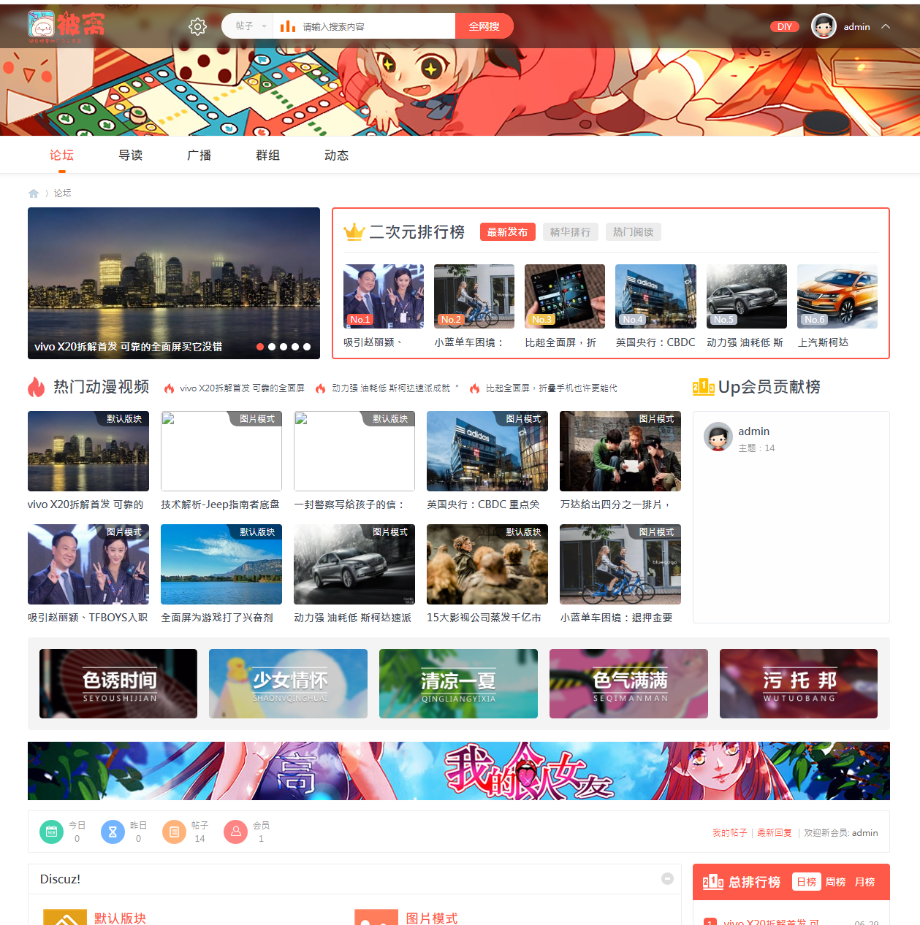Image resolution: width=920 pixels, height=925 pixels.
Task: Click the settings gear icon in header
Action: pos(197,27)
